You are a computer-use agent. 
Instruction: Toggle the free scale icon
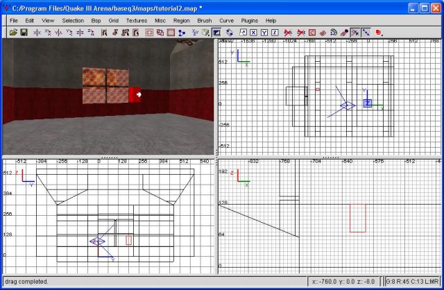coord(243,33)
